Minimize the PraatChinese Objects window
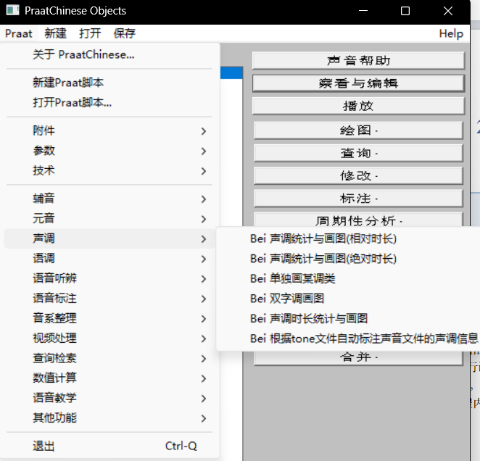480x461 pixels. pos(363,11)
